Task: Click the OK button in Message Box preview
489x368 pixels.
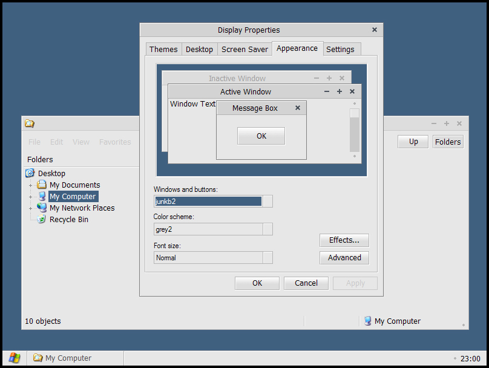Action: 261,136
